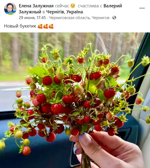Image resolution: width=150 pixels, height=168 pixels.
Task: Click the word счастлива in header
Action: [88, 6]
